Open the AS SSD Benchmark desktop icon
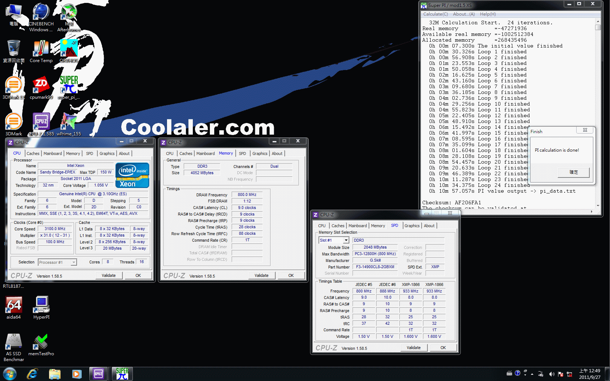Screen dimensions: 610x381 click(14, 347)
